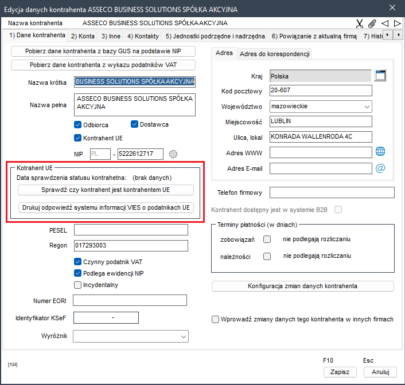The image size is (405, 385).
Task: Open Jednostki podrzędne i nadrzędna tab
Action: coord(215,36)
